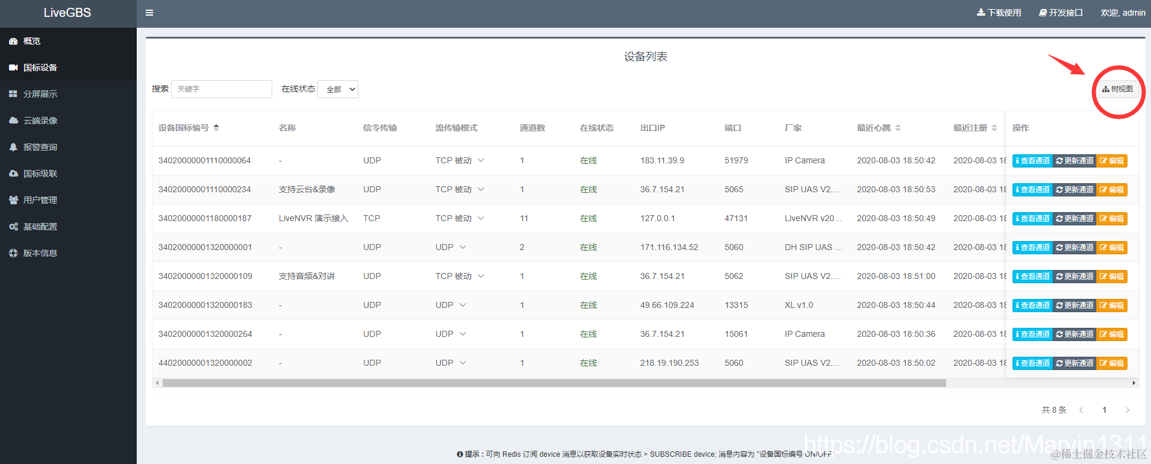Edit device 34020000001320000183
1151x464 pixels.
pos(1112,306)
